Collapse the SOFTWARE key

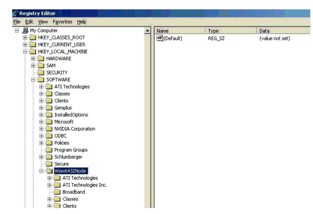34,80
